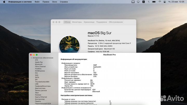Select Графика/Мониторы in the sidebar
The height and width of the screenshot is (105, 187).
[43, 86]
